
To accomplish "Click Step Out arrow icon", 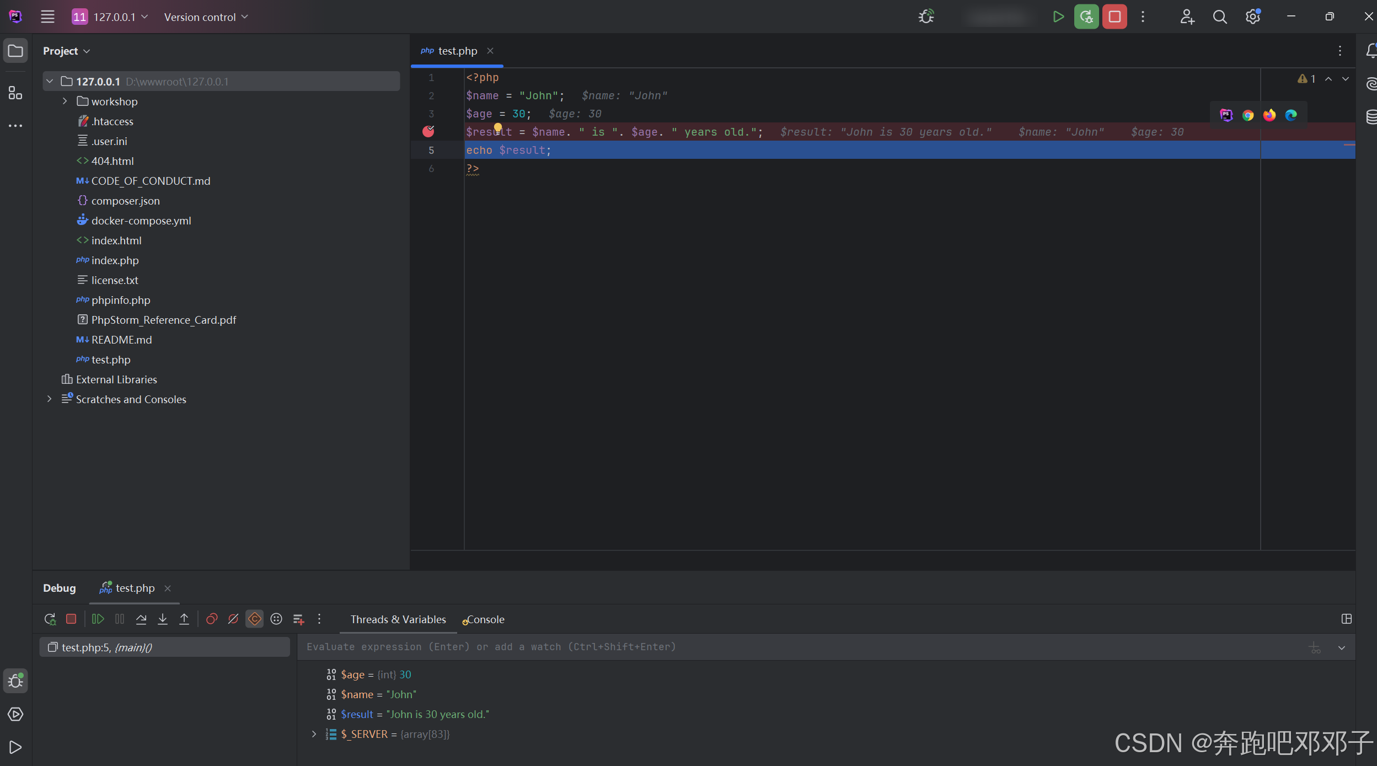I will [184, 619].
